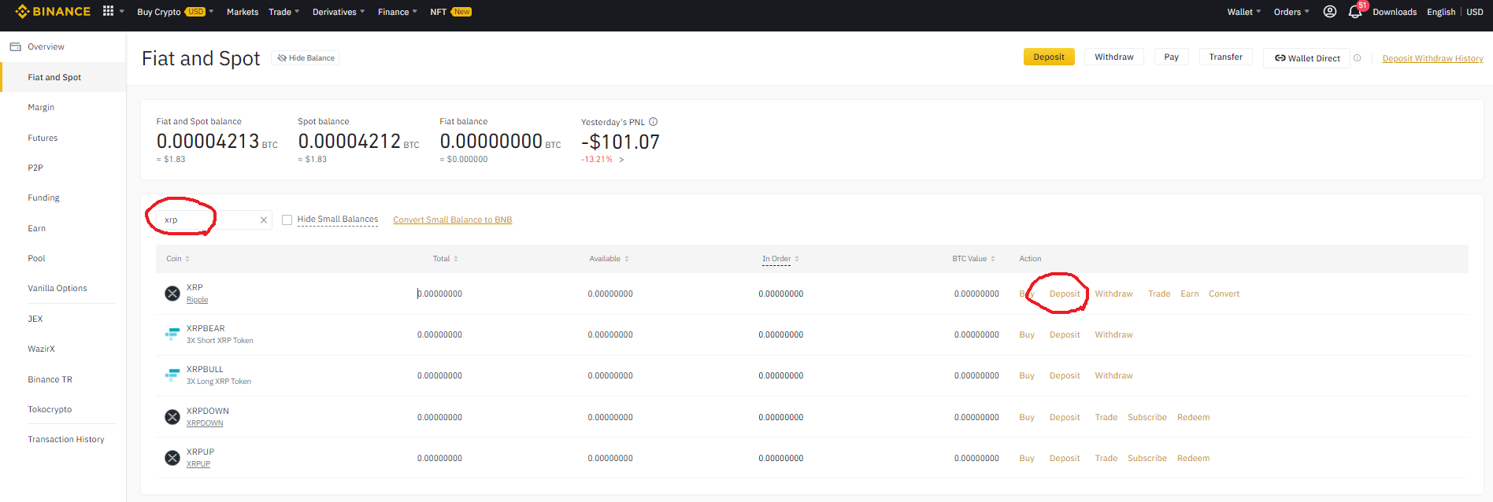This screenshot has height=502, width=1493.
Task: Open the user profile icon
Action: click(1330, 11)
